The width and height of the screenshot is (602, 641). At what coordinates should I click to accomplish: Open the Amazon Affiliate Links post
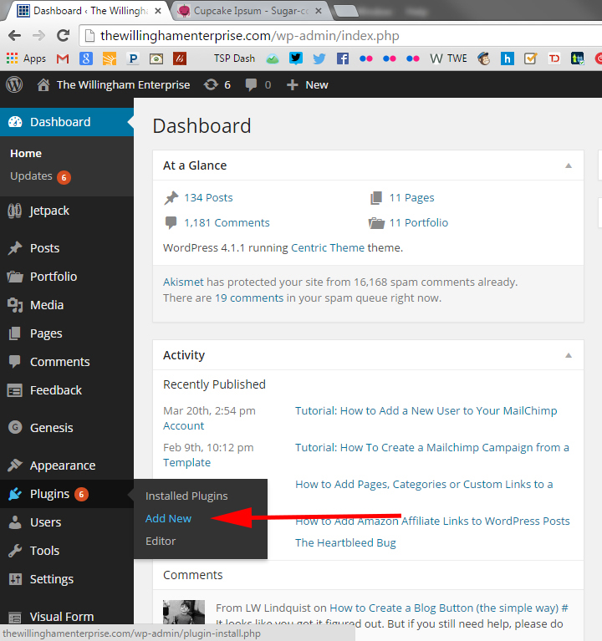coord(432,521)
